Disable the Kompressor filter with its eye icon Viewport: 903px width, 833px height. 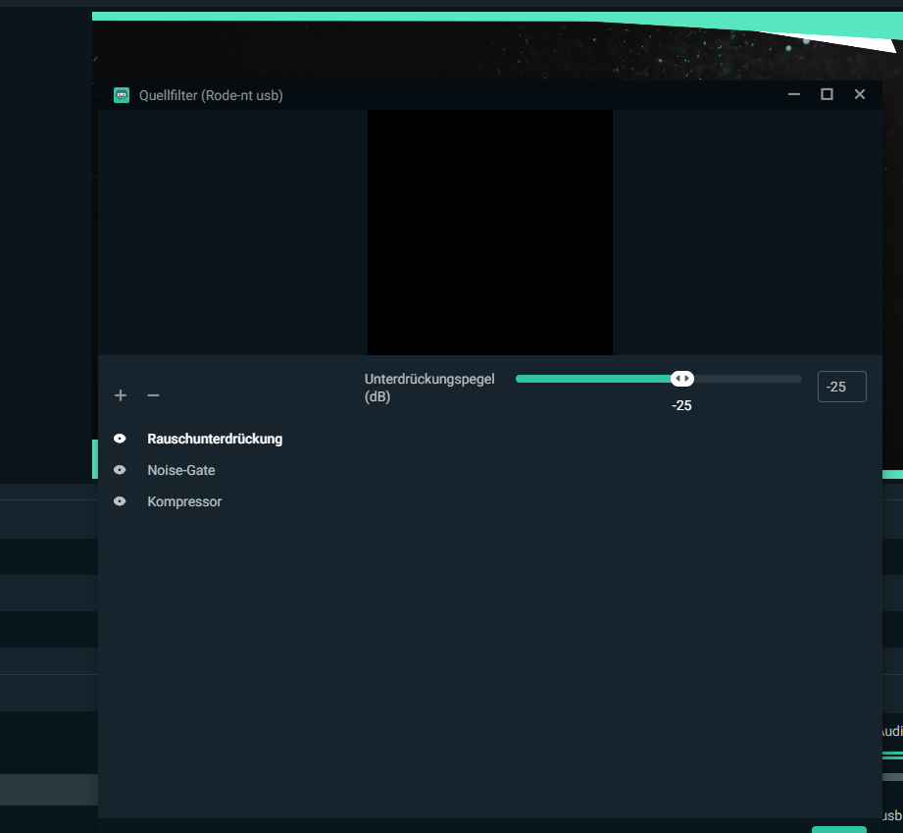(x=120, y=501)
